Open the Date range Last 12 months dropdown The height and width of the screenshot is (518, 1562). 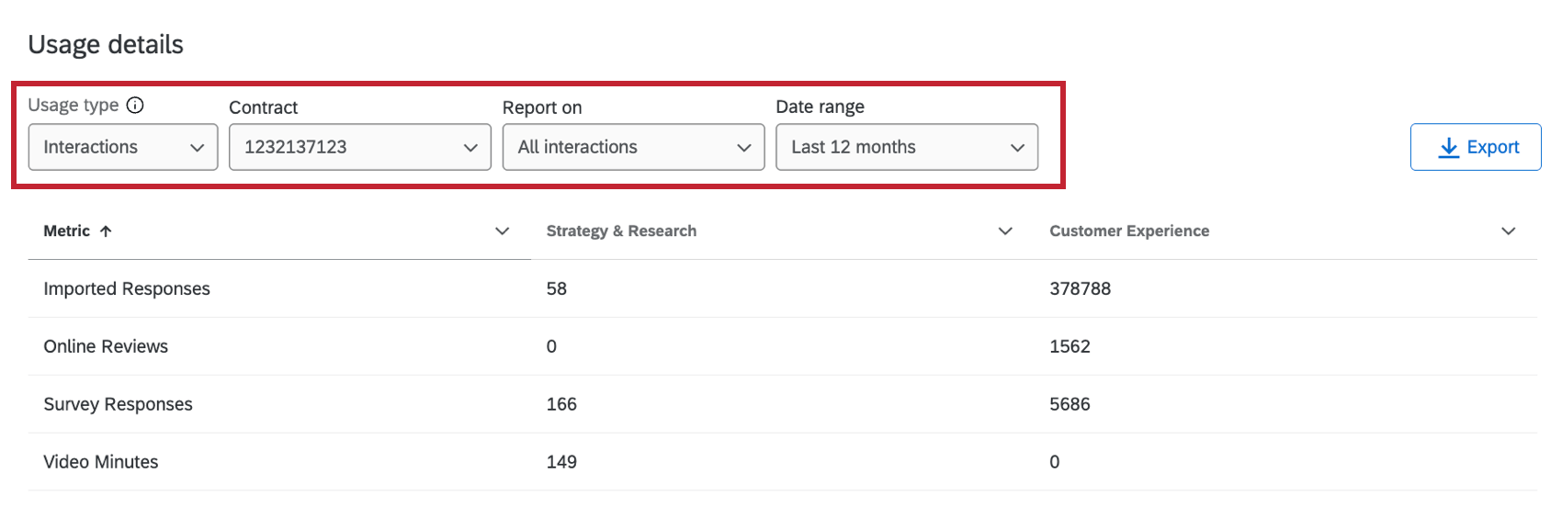point(907,147)
